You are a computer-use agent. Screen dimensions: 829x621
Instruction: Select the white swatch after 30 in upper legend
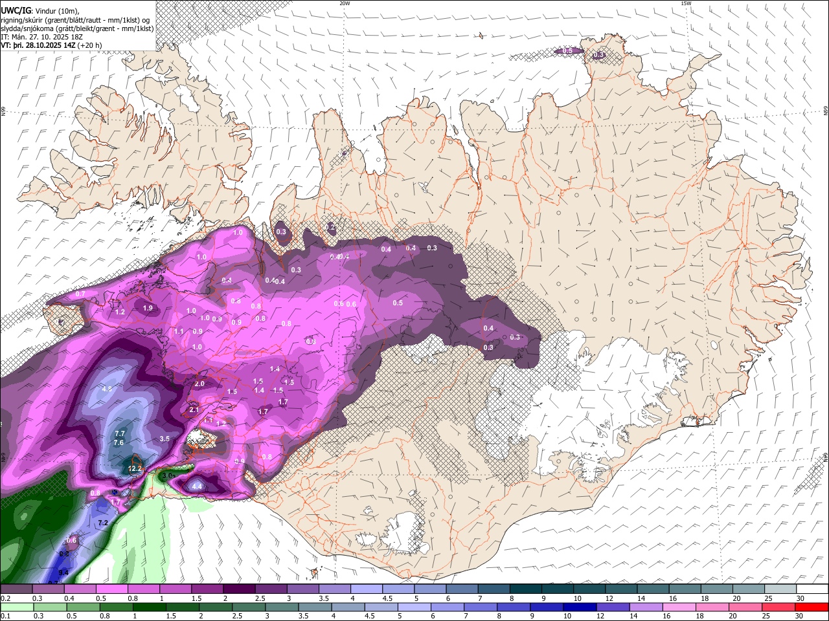point(812,589)
